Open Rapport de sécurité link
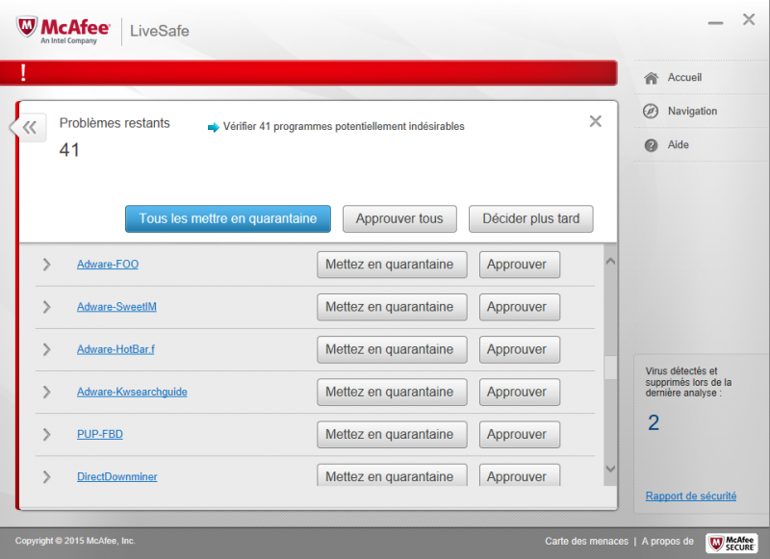 tap(691, 496)
